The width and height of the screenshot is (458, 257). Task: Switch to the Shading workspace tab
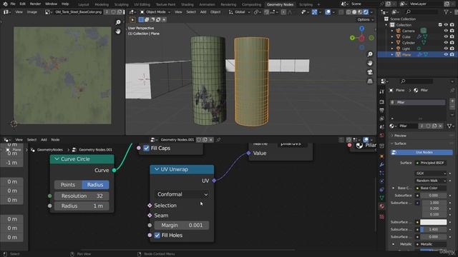click(187, 4)
